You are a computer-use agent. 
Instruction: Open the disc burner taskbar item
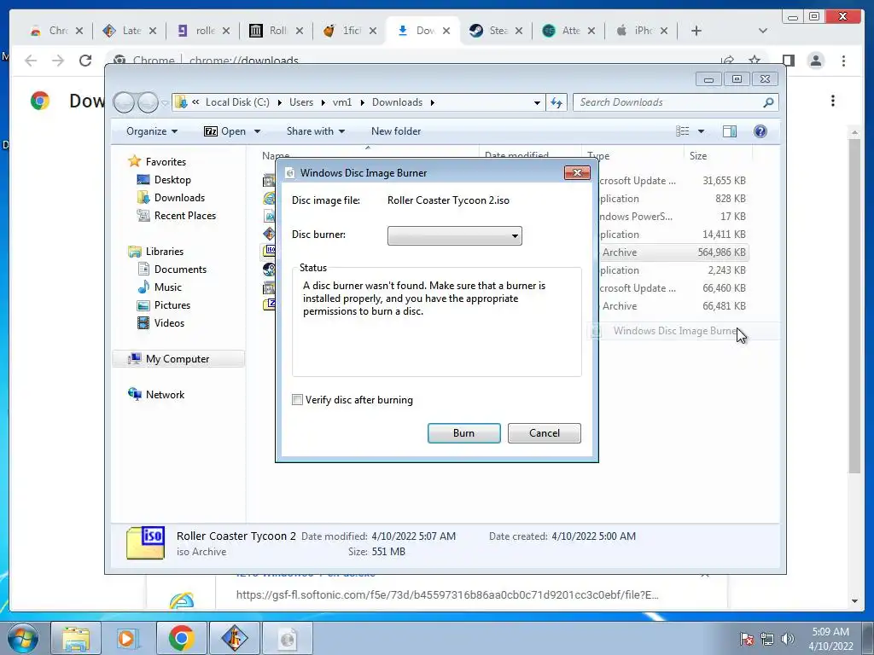[287, 638]
